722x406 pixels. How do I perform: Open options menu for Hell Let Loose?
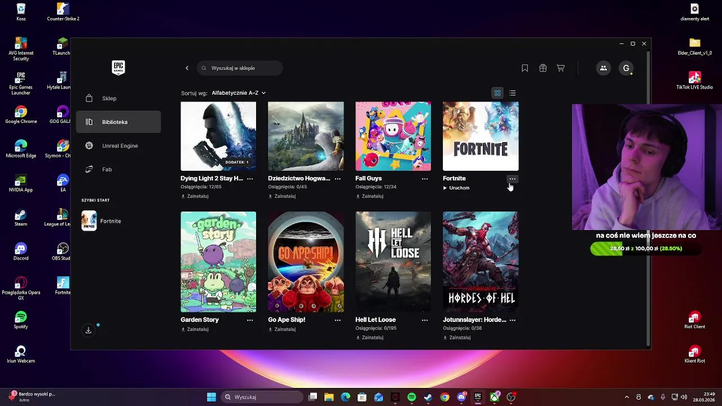[425, 320]
